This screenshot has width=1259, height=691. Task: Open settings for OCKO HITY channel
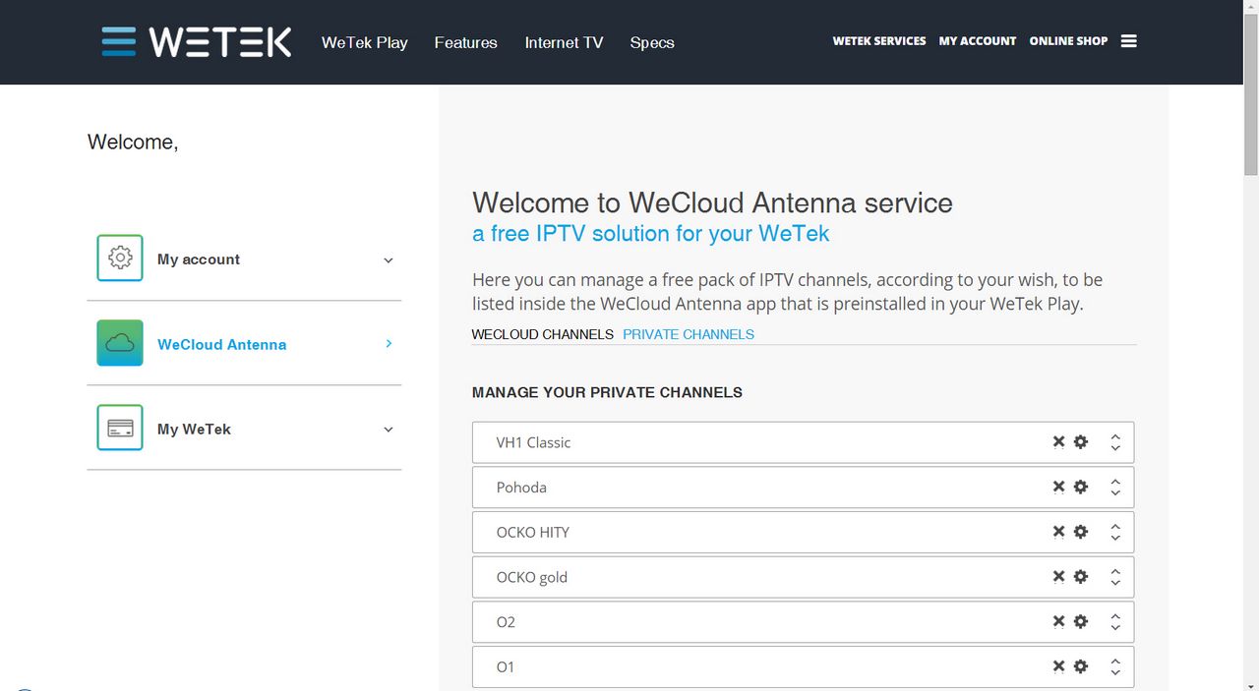point(1081,532)
